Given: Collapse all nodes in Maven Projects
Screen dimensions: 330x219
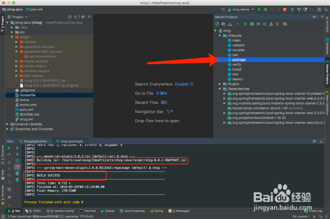Looking at the screenshot, I should click(x=278, y=24).
